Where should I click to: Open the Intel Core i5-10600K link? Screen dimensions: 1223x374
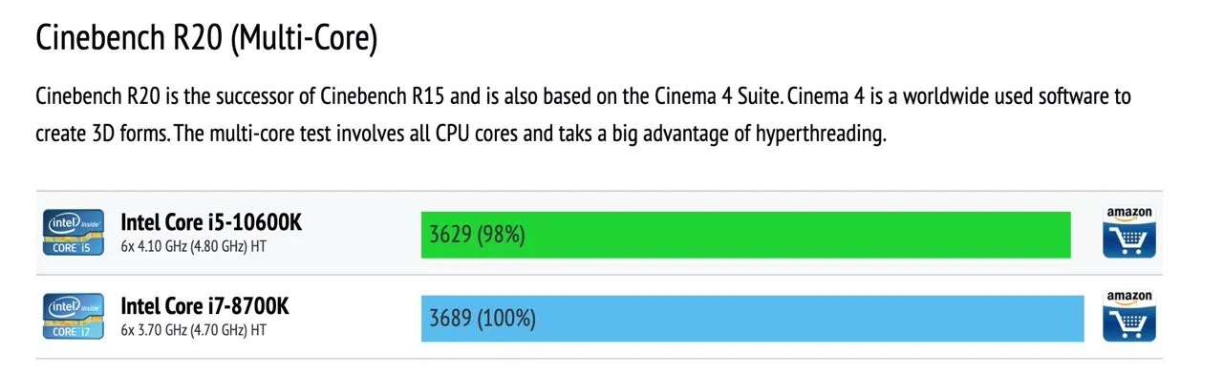pos(211,222)
